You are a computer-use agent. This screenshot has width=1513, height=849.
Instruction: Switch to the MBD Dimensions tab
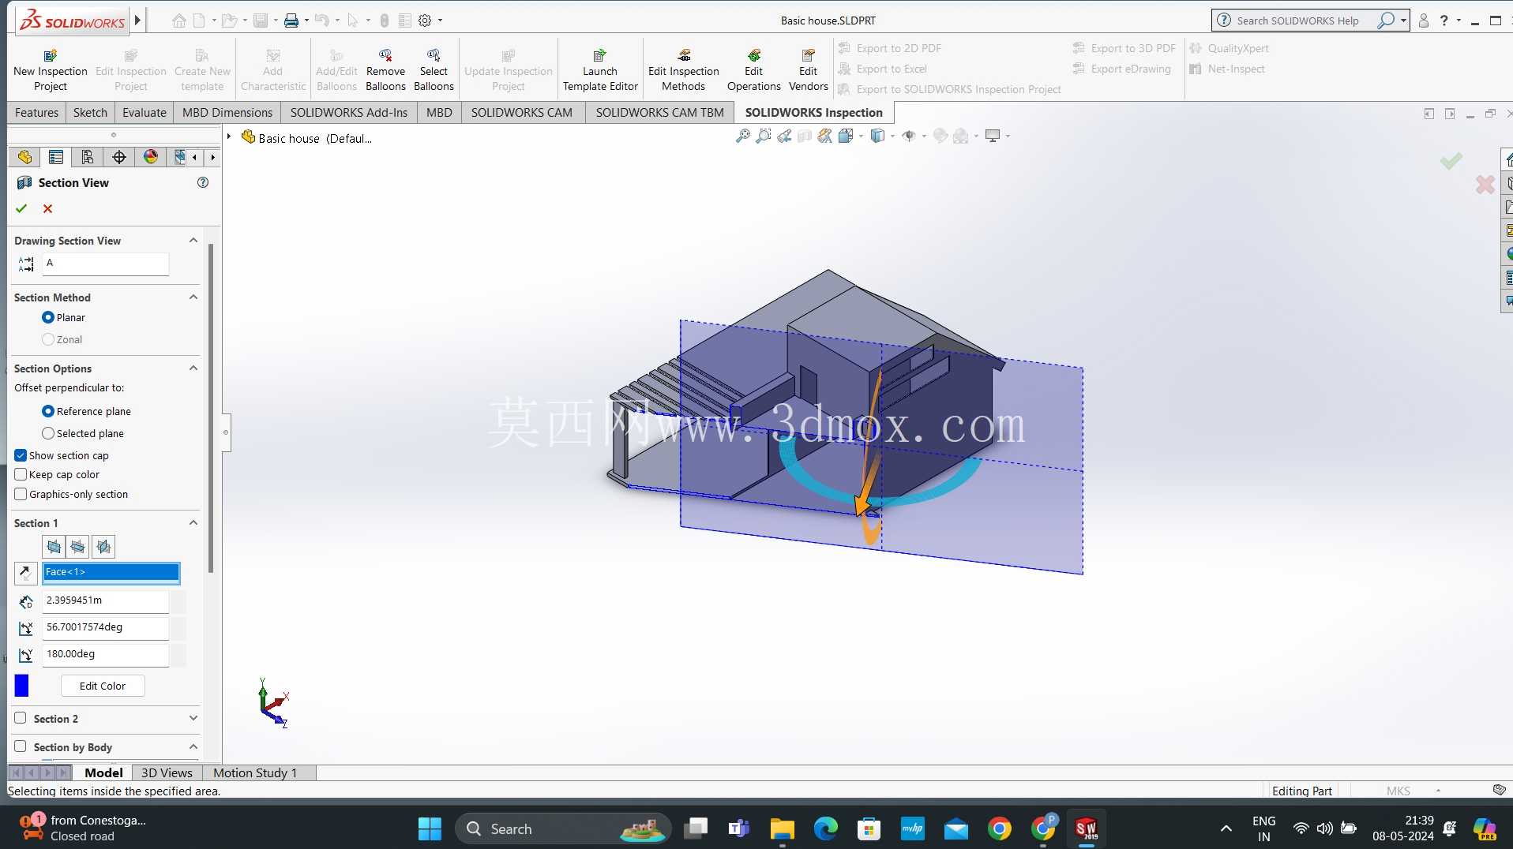[x=227, y=113]
